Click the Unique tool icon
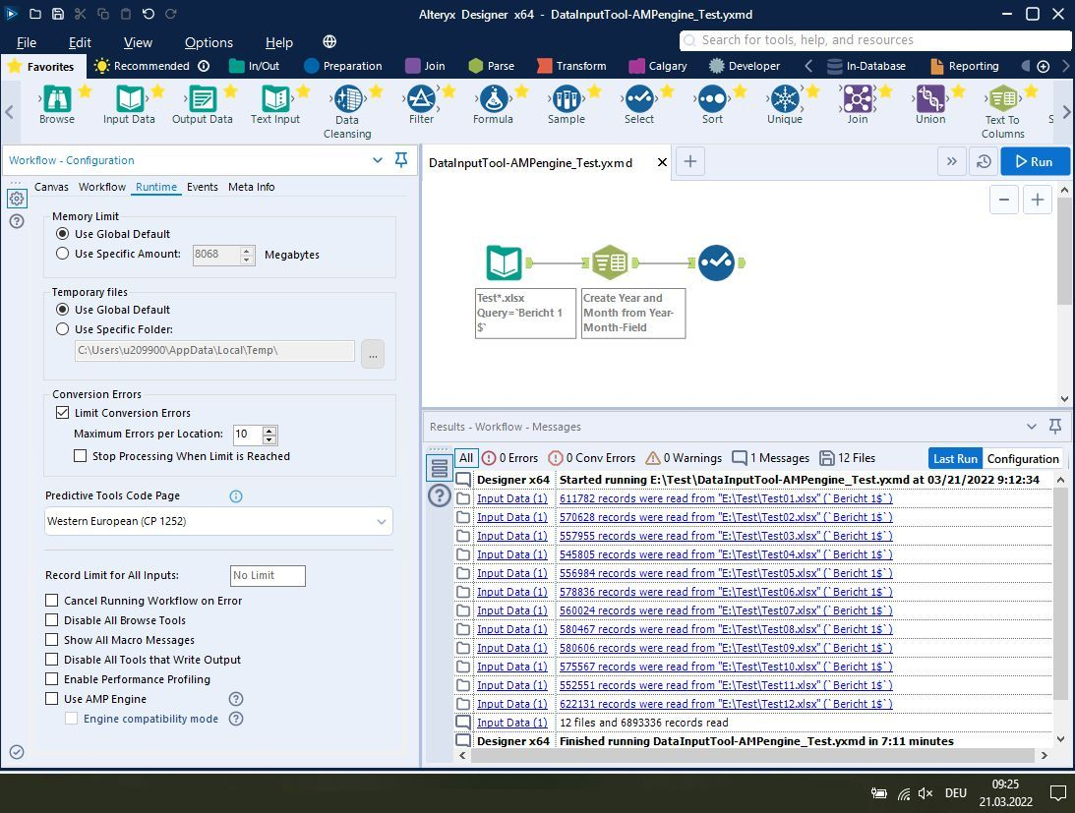Viewport: 1075px width, 813px height. (x=784, y=99)
